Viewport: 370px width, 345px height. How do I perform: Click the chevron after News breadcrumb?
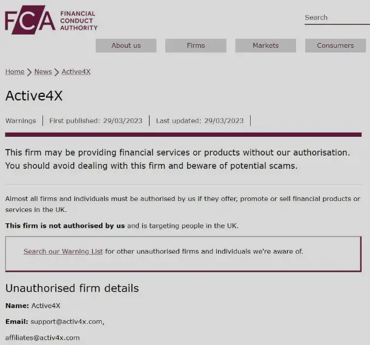pos(57,72)
